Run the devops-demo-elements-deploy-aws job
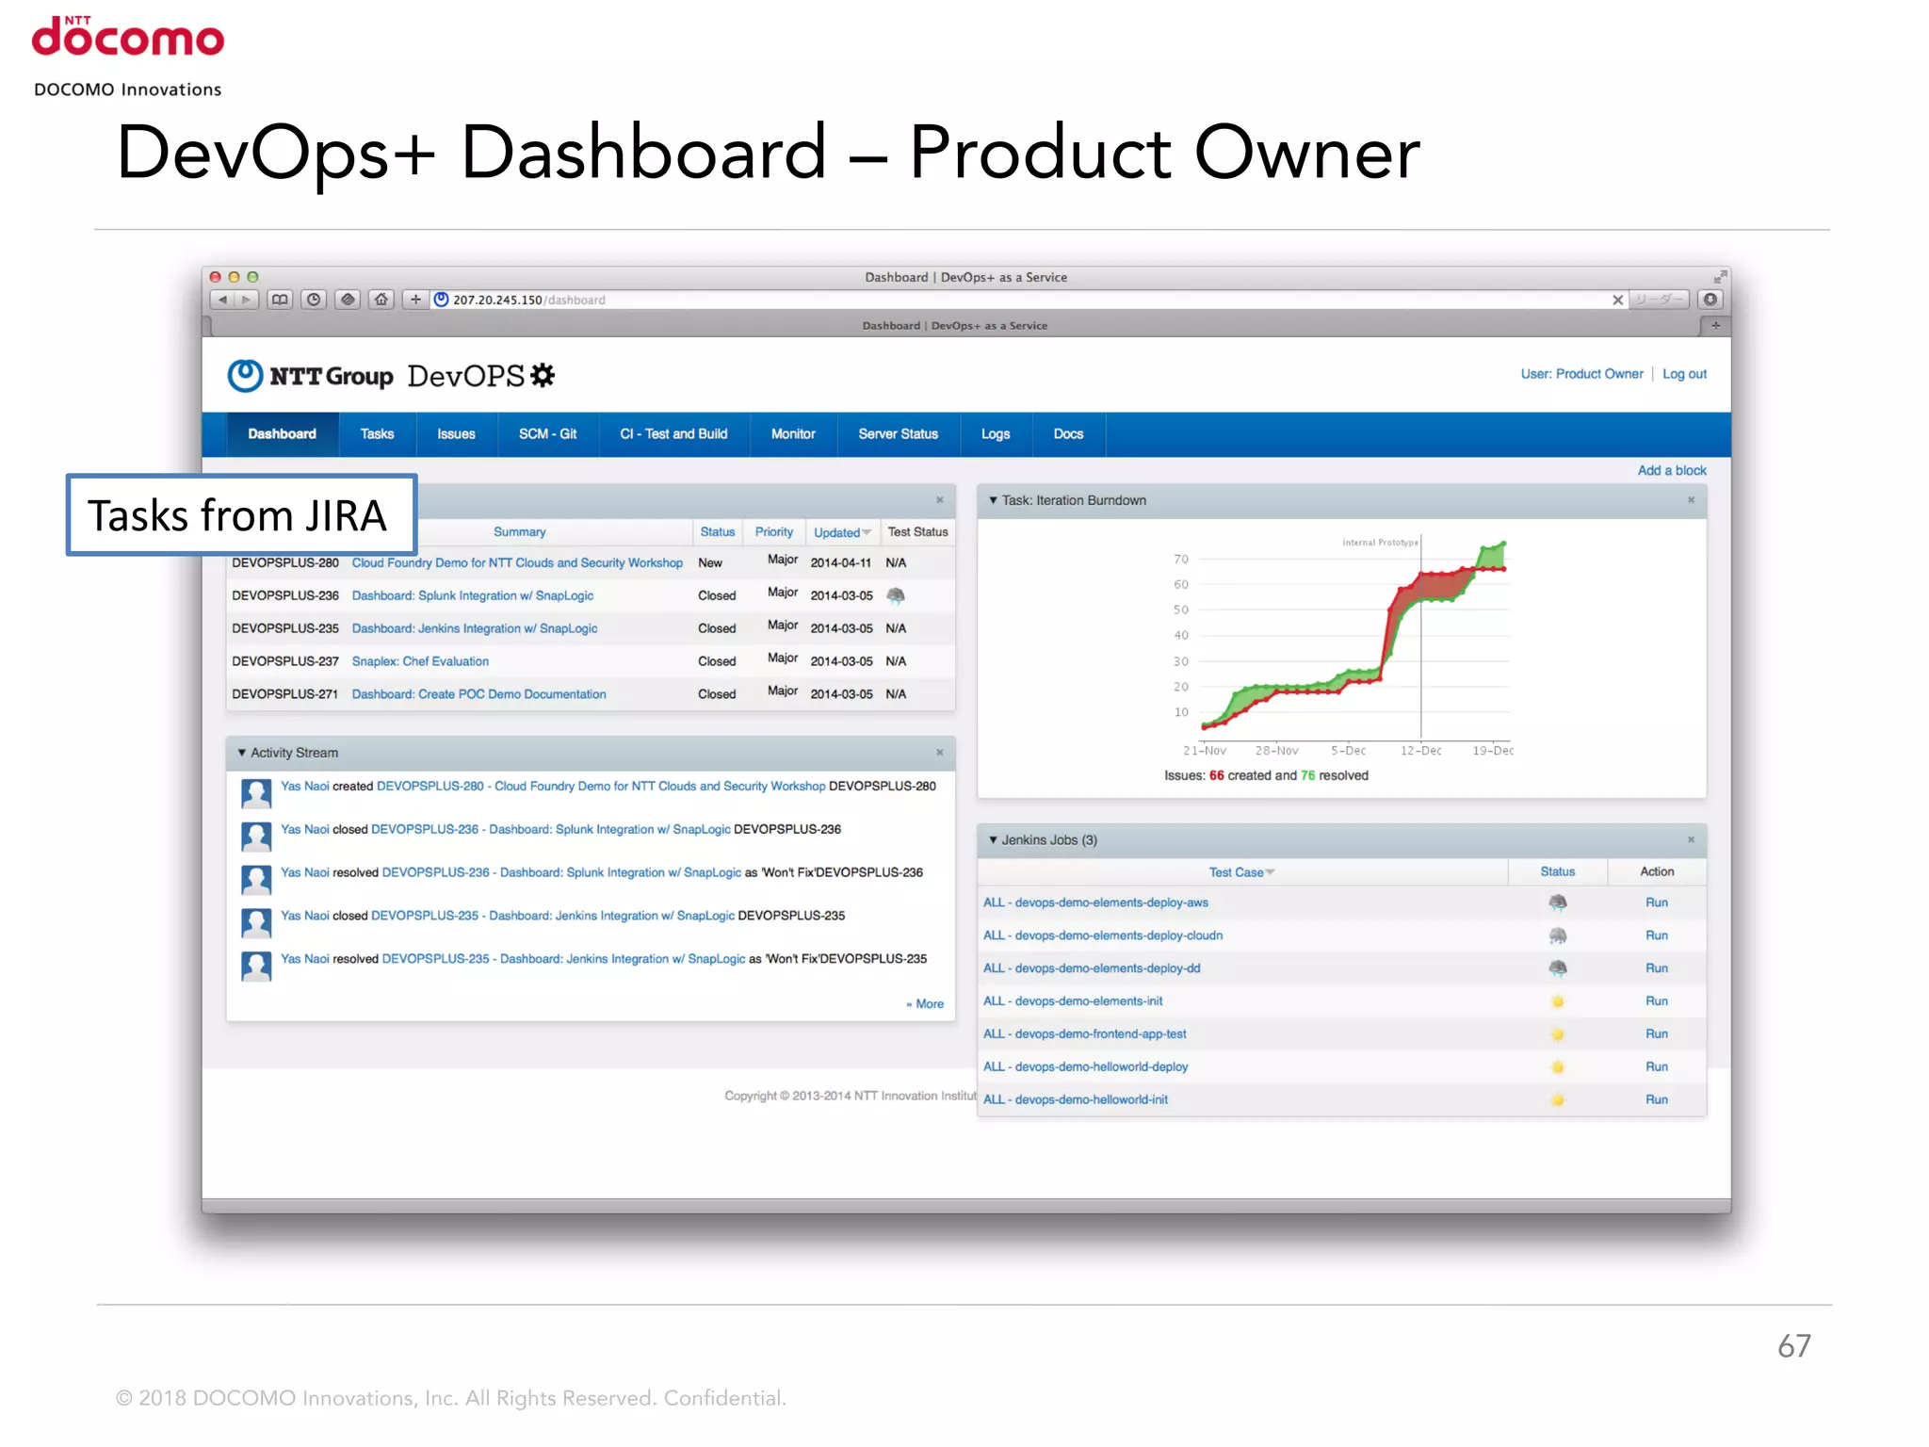This screenshot has width=1929, height=1447. pyautogui.click(x=1657, y=902)
